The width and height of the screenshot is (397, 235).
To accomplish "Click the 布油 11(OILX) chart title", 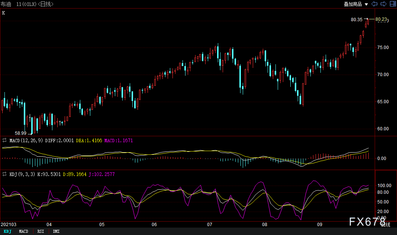I will coord(27,4).
